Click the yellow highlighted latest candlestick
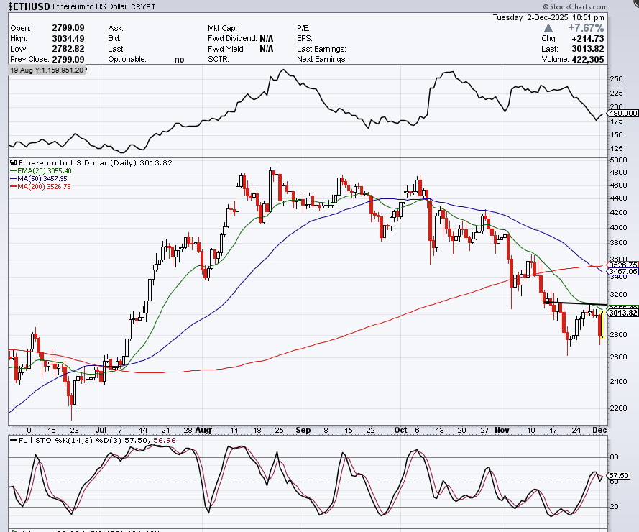This screenshot has width=639, height=532. coord(602,324)
